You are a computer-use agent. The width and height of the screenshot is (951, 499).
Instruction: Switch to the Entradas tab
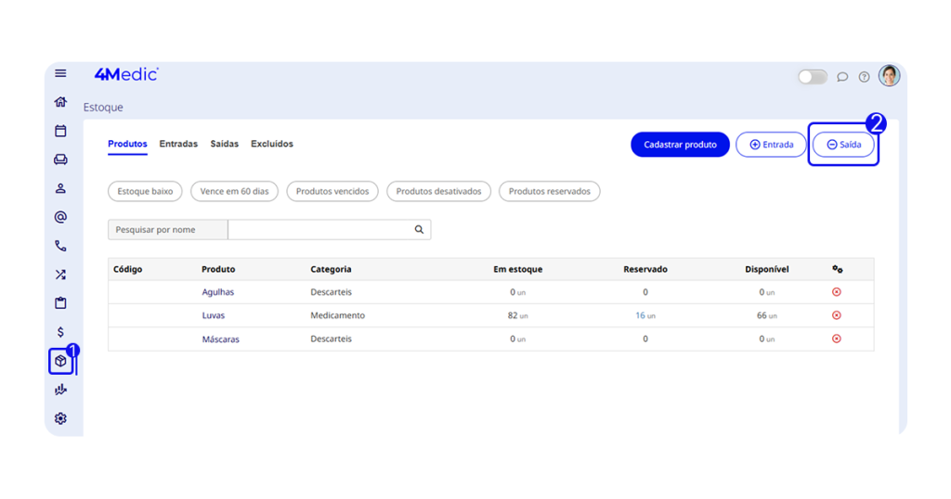tap(178, 144)
